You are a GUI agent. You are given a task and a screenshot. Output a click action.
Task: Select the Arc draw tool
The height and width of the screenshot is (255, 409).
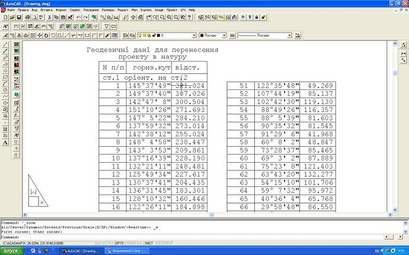point(5,83)
